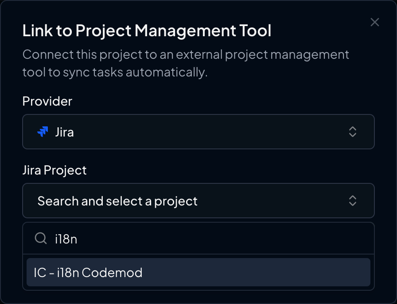Click the Jira Project dropdown chevron icon

(x=353, y=201)
